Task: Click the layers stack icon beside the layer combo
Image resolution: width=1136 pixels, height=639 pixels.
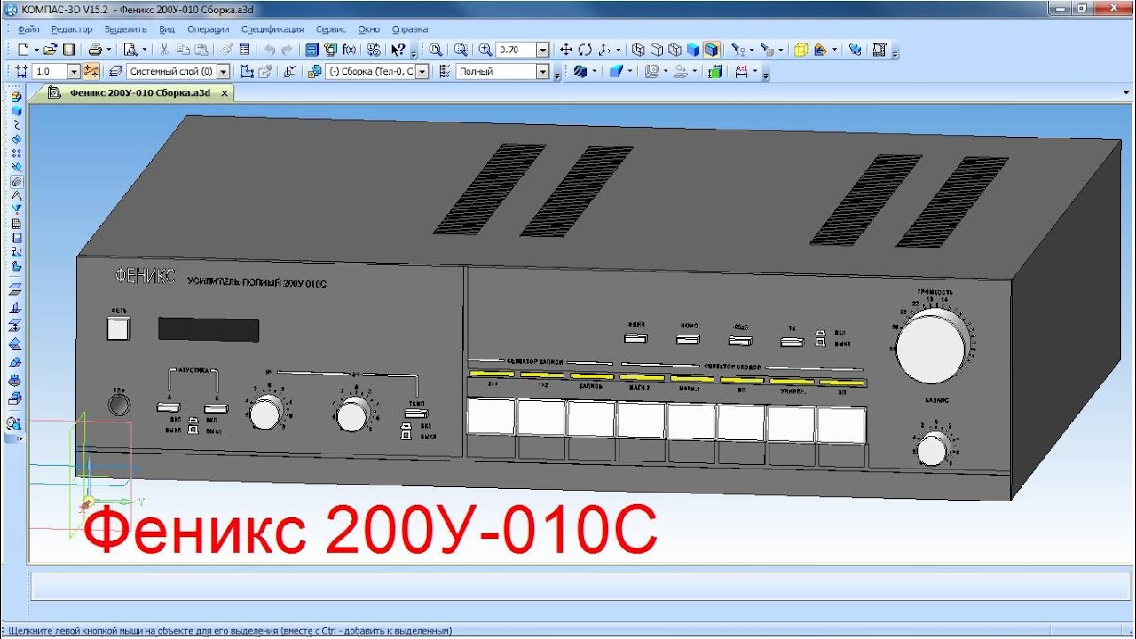Action: [x=114, y=72]
